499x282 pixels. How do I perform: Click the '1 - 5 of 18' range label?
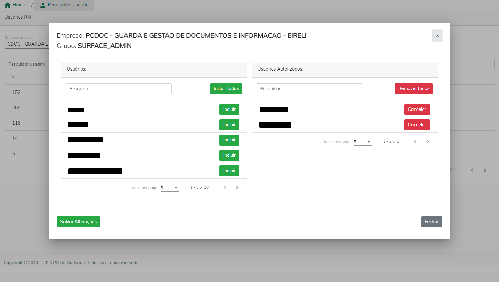[199, 187]
